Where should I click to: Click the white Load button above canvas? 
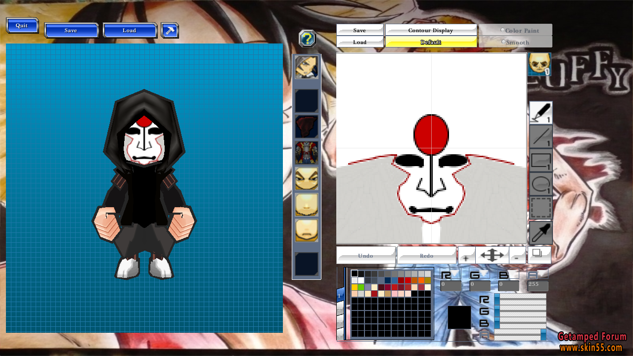coord(360,42)
